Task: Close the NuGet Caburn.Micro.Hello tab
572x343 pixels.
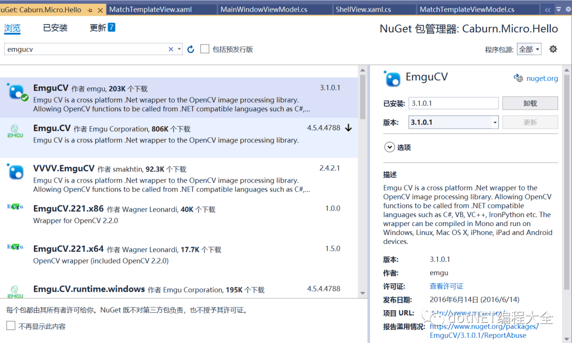Action: pos(100,10)
